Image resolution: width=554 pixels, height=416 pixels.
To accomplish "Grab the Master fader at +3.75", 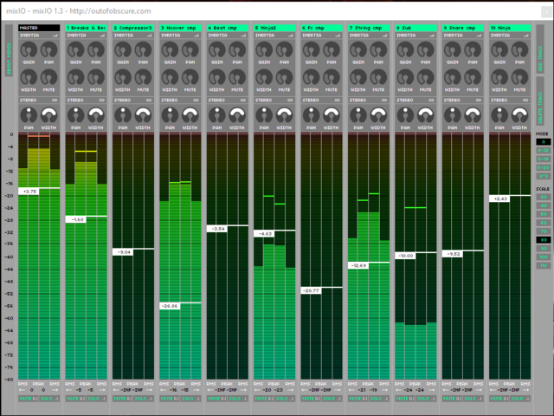I will [x=29, y=192].
